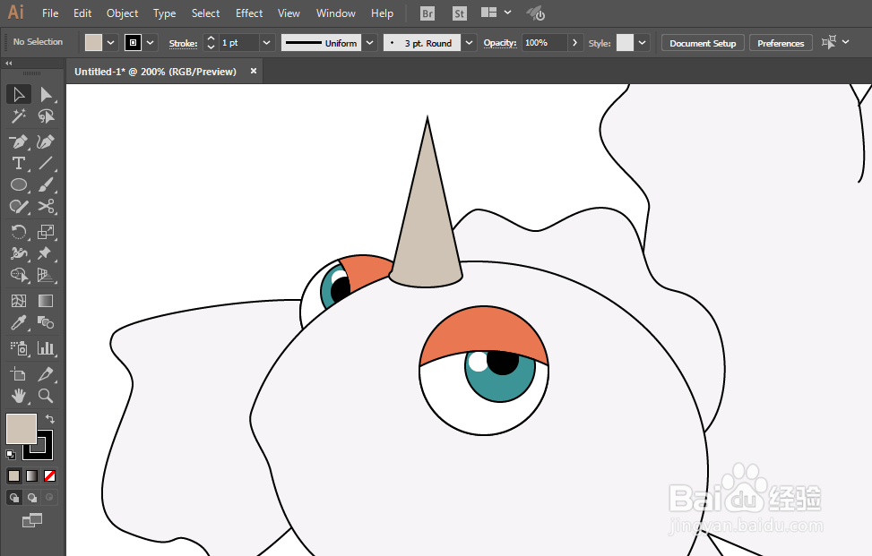This screenshot has height=556, width=872.
Task: Open the Window menu
Action: pos(336,13)
